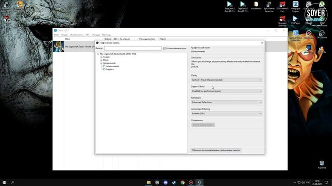332x186 pixels.
Task: Toggle the Установленные игры checkbox
Action: (164, 48)
